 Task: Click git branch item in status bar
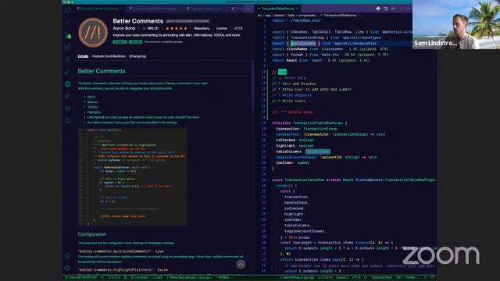point(80,278)
